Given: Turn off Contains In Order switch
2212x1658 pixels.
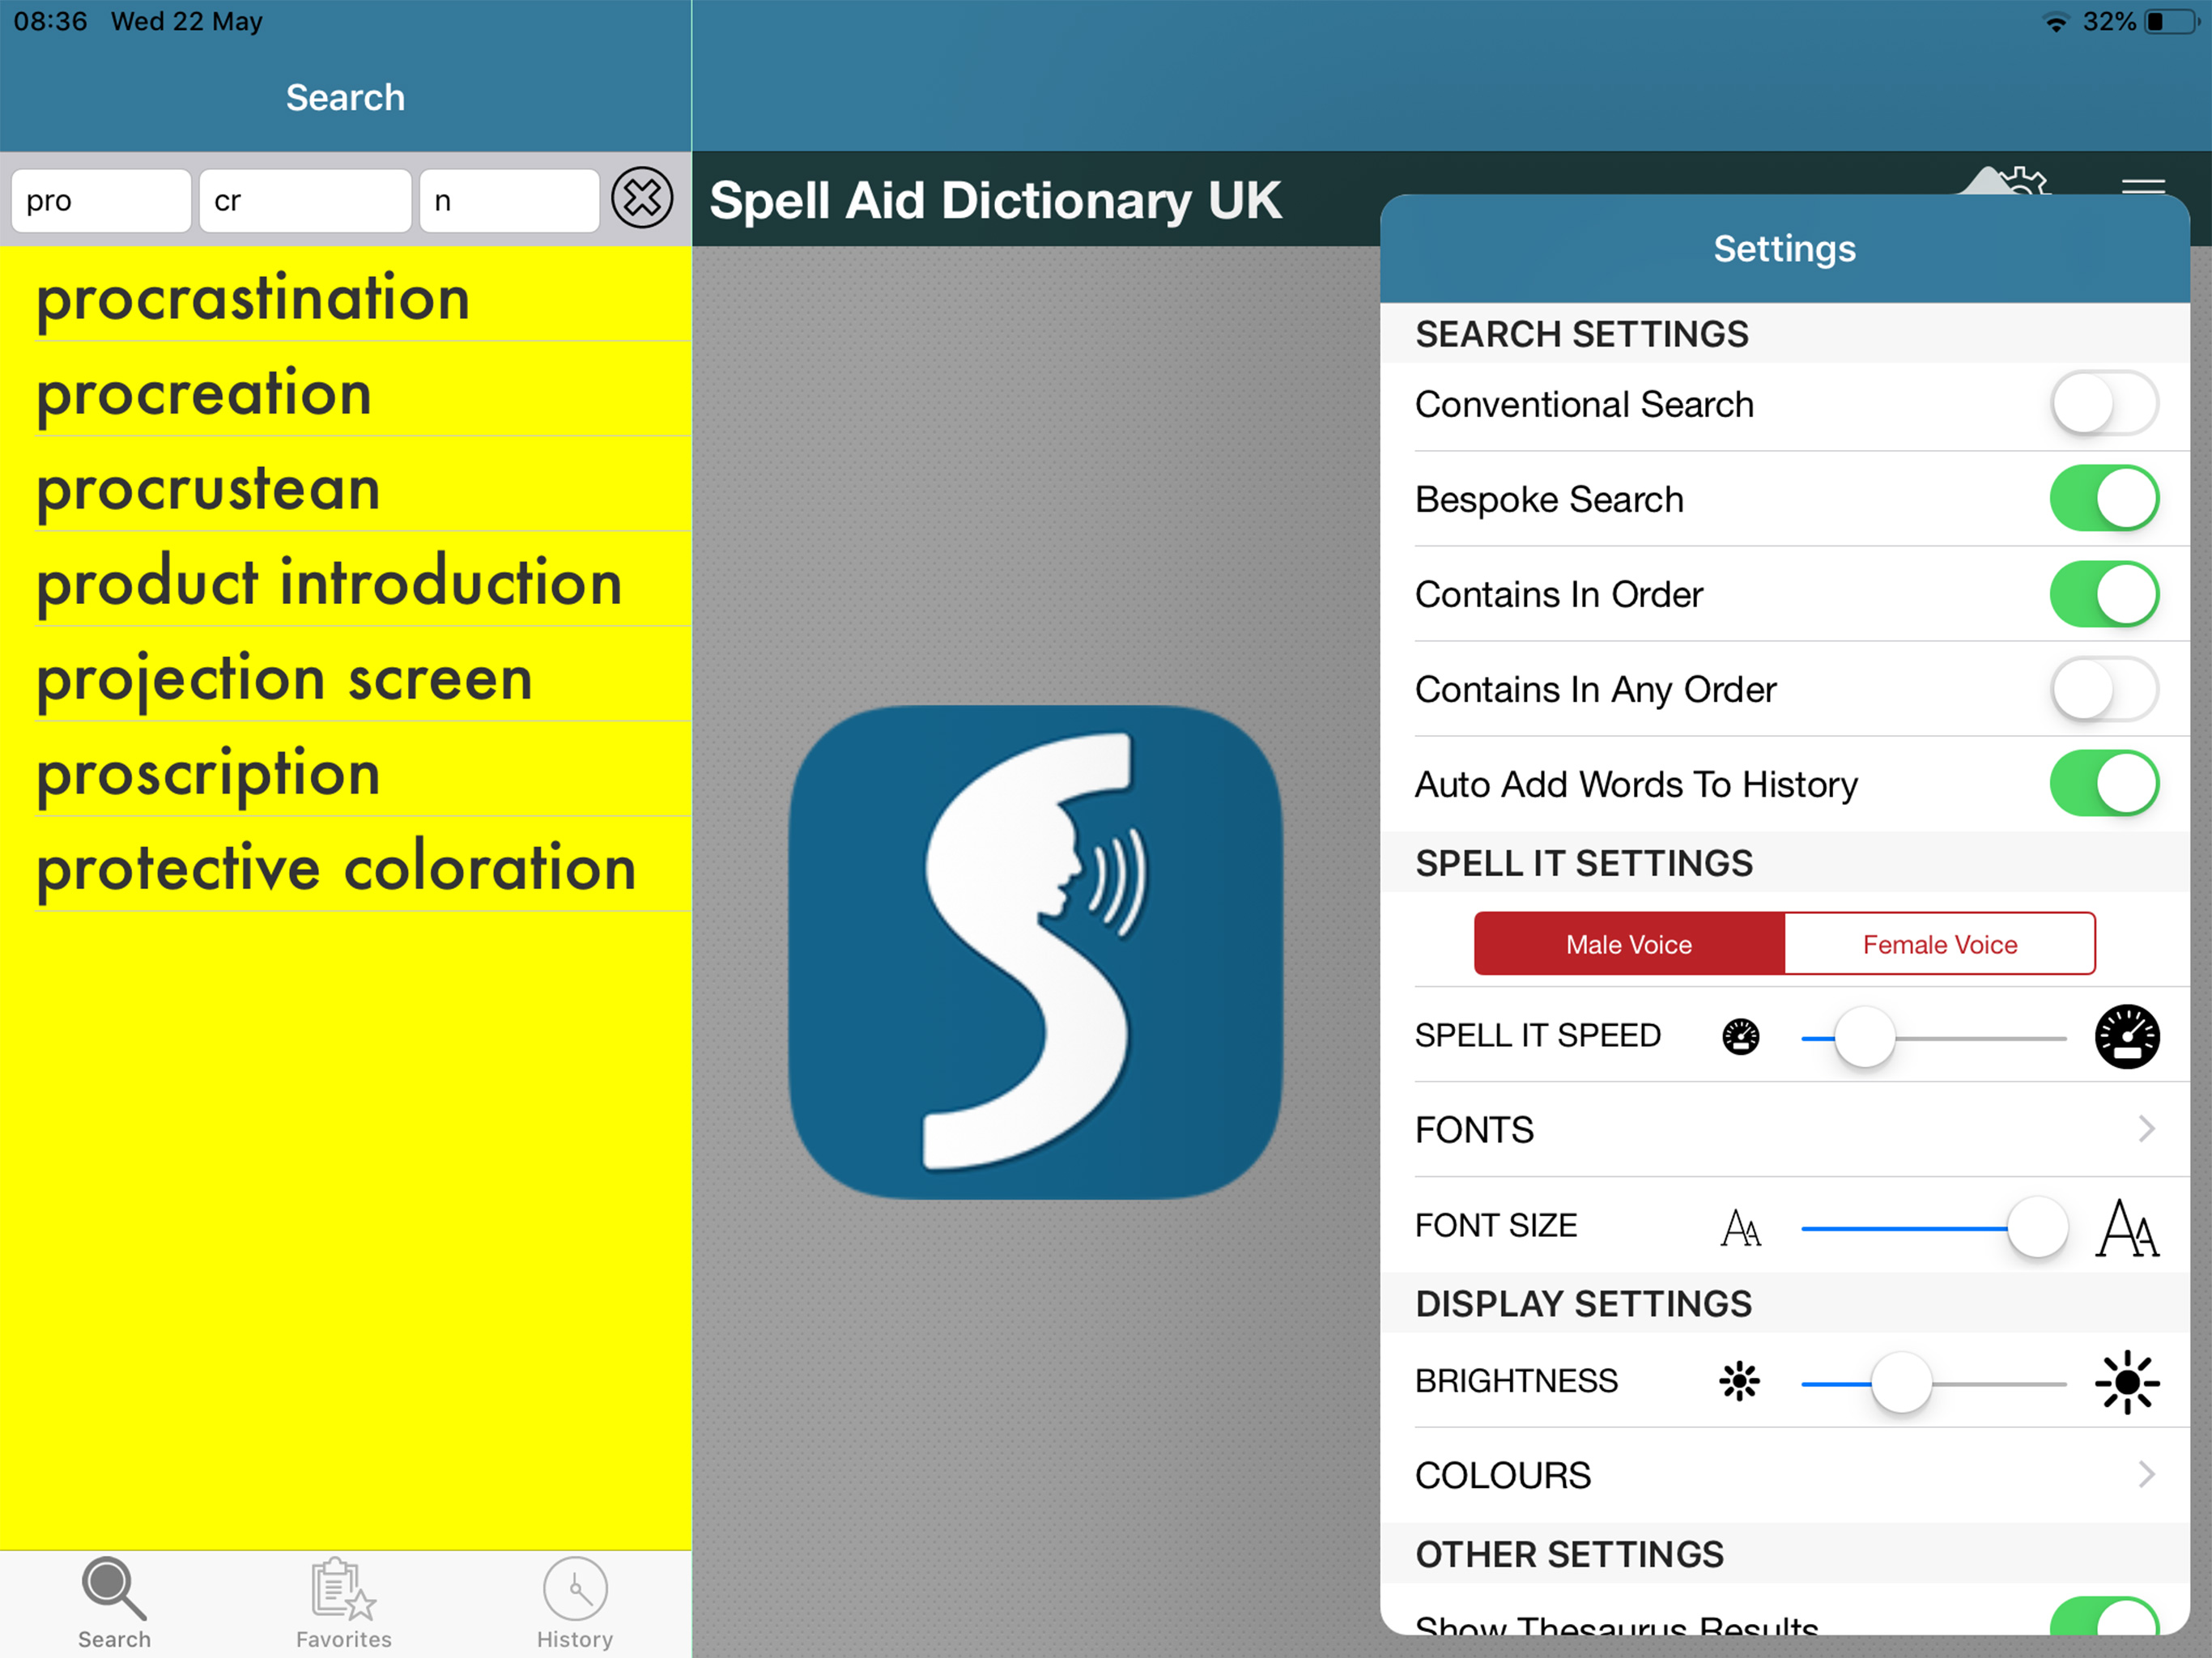Looking at the screenshot, I should click(x=2104, y=594).
